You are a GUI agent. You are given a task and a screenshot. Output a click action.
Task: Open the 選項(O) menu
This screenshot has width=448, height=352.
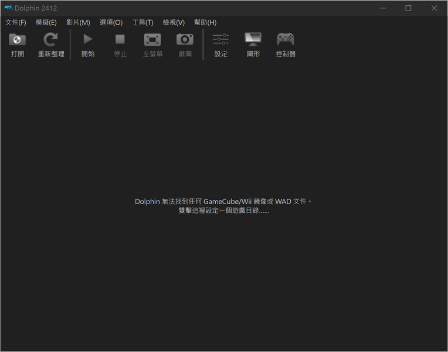pos(111,22)
